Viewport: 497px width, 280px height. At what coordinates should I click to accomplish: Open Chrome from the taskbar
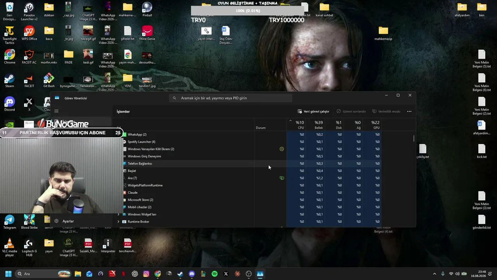[x=158, y=274]
